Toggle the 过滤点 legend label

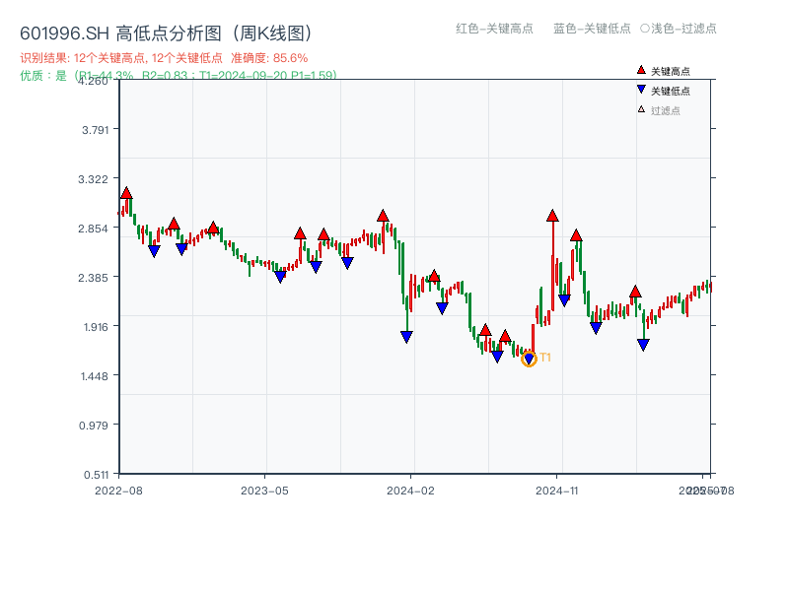665,110
